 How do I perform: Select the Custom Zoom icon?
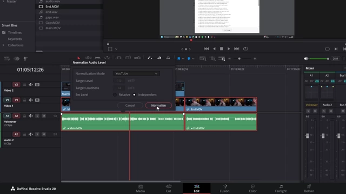(222, 59)
